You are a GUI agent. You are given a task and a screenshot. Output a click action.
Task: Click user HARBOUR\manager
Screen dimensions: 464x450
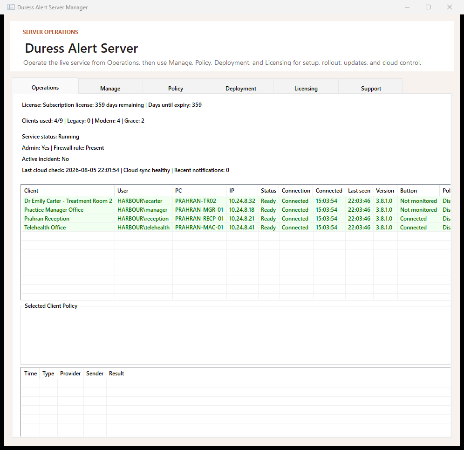[143, 210]
